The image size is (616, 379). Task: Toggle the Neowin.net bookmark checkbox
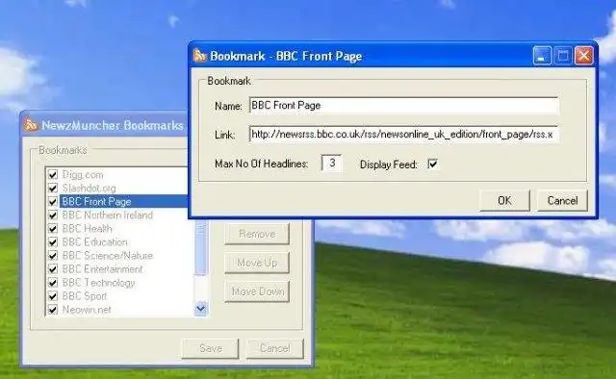(53, 310)
